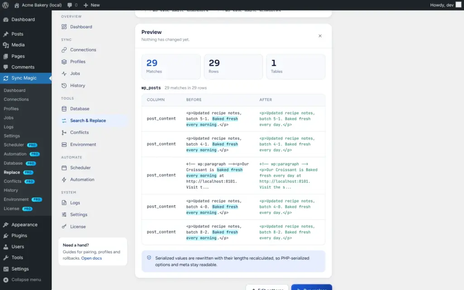Open Connections in the WordPress Sync Magic submenu

coord(16,99)
